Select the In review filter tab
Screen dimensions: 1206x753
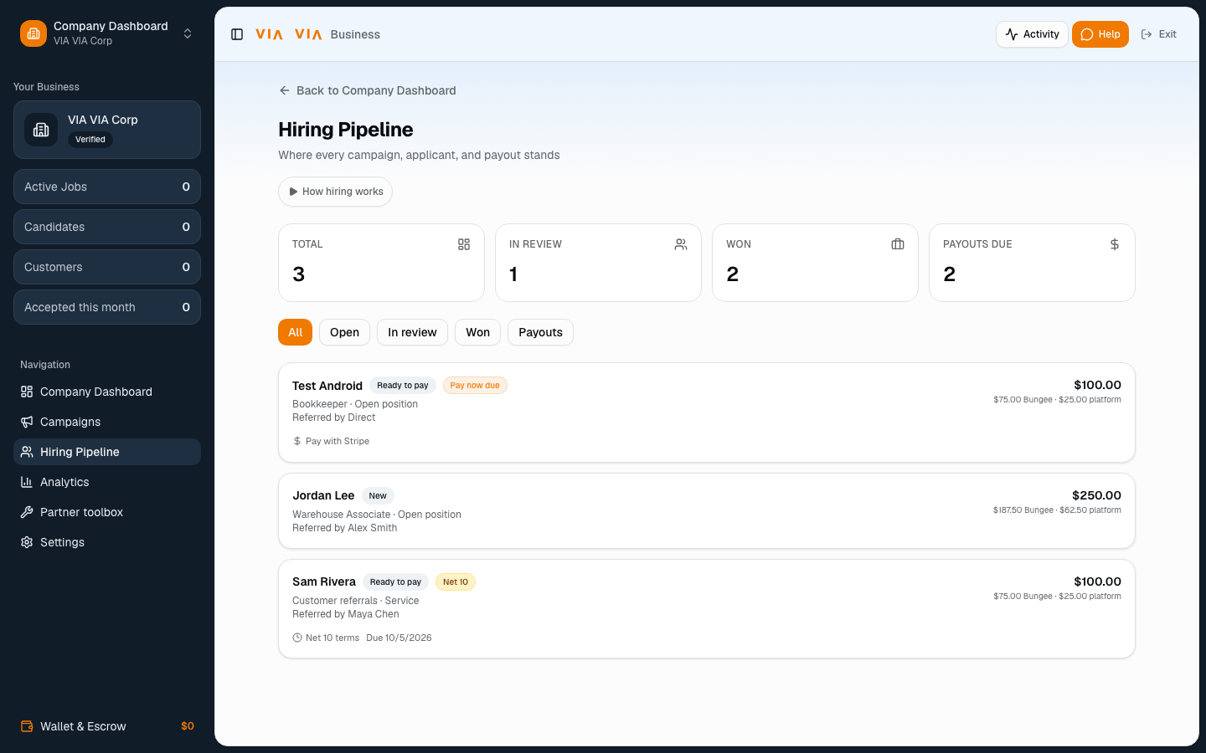[x=412, y=332]
